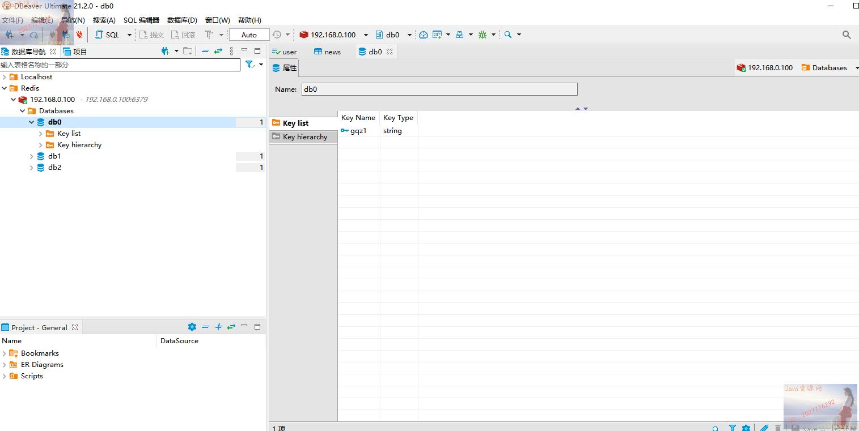Click new connection plug icon in navigator

(166, 51)
